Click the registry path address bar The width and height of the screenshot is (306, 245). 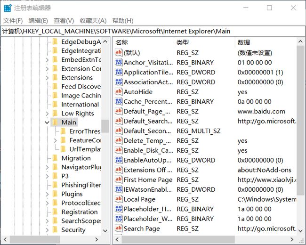coord(153,31)
